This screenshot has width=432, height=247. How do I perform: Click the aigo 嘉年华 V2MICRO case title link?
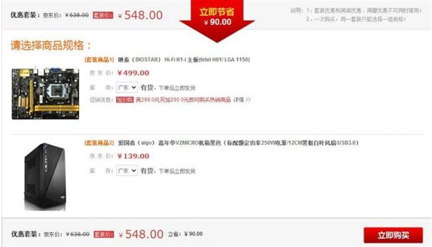(238, 143)
